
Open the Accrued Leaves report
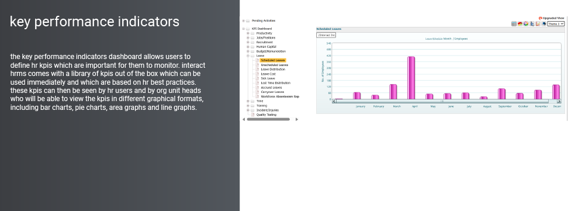(271, 87)
